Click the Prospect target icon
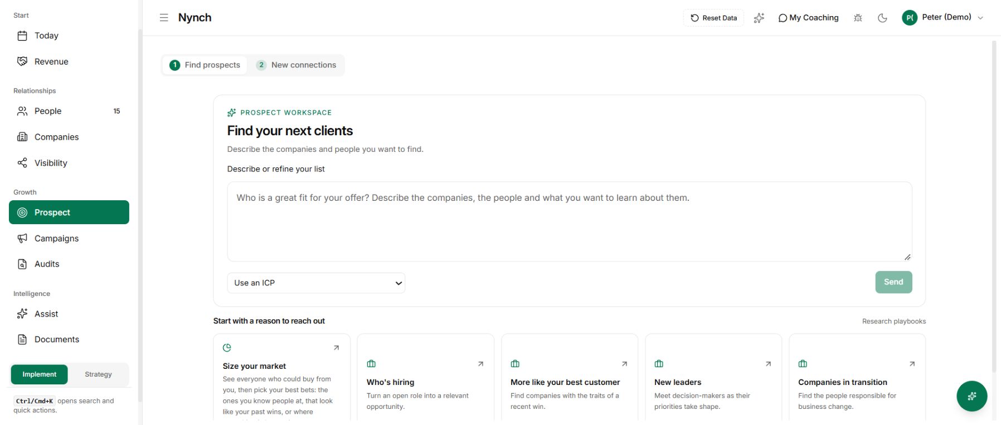 pos(22,212)
